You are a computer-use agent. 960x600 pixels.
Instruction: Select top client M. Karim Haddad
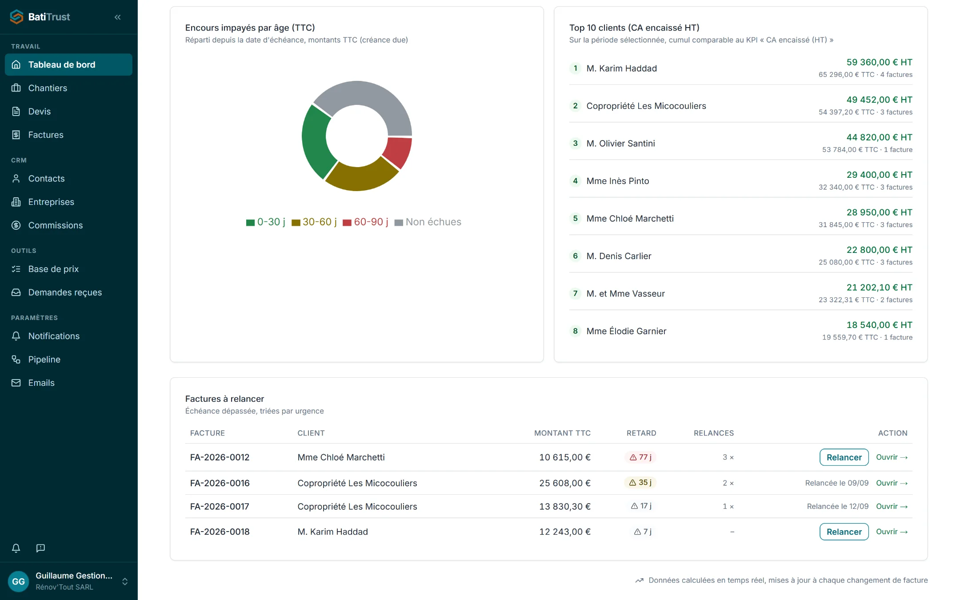[x=621, y=68]
